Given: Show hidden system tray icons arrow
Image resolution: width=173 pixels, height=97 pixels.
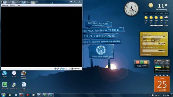Looking at the screenshot, I should click(x=150, y=95).
